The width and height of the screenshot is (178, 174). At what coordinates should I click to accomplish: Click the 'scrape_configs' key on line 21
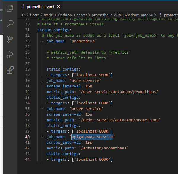tap(53, 30)
